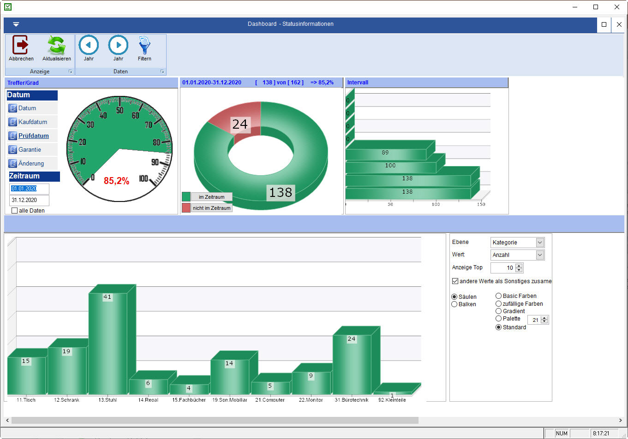The image size is (628, 439).
Task: Click the icon beside Garantie
Action: point(13,150)
